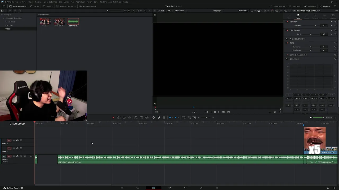Toggle the linked selection chain icon

(x=159, y=117)
